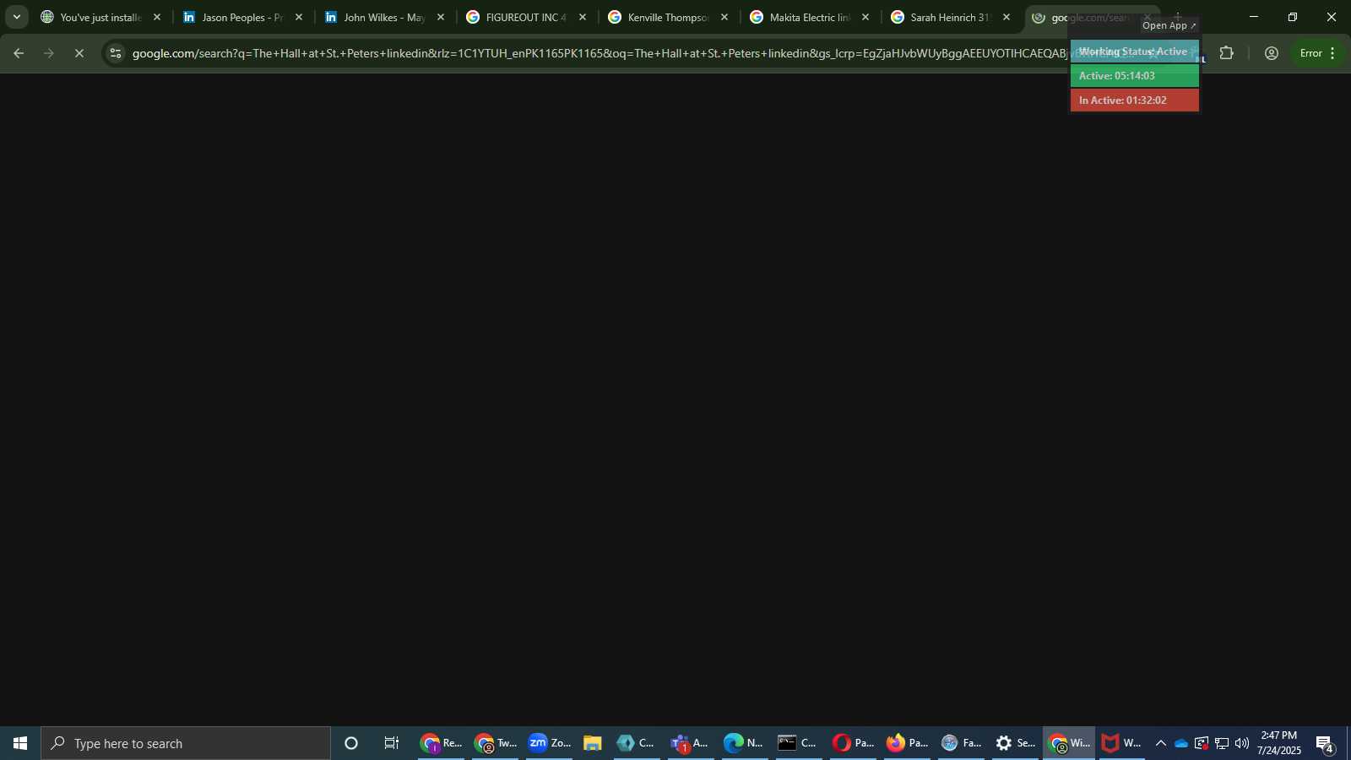This screenshot has height=760, width=1351.
Task: Open File Explorer from the taskbar
Action: [x=592, y=743]
